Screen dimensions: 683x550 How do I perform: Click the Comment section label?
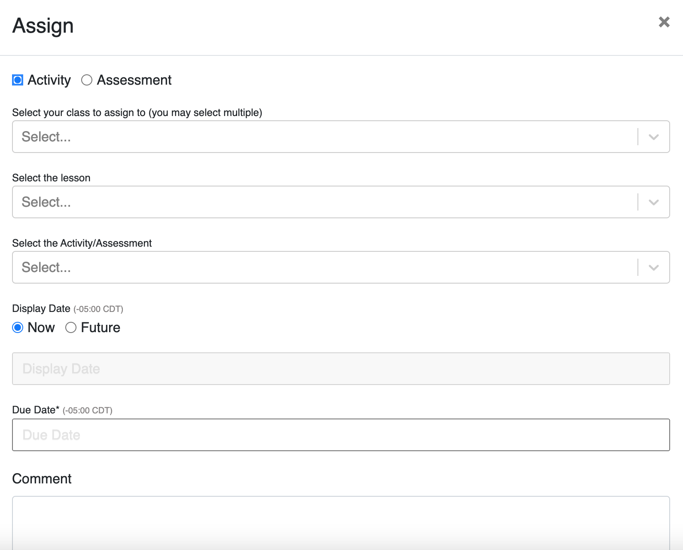tap(42, 478)
